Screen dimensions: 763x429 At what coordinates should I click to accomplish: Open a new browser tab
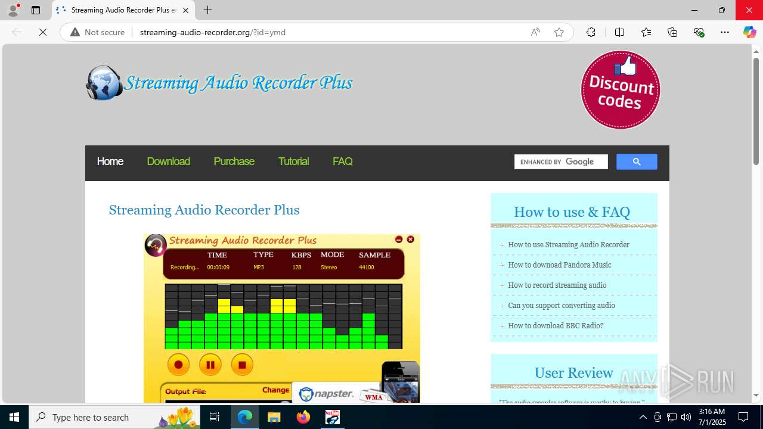point(207,10)
